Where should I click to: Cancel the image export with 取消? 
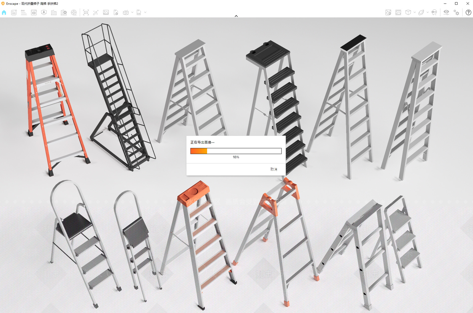pyautogui.click(x=274, y=169)
